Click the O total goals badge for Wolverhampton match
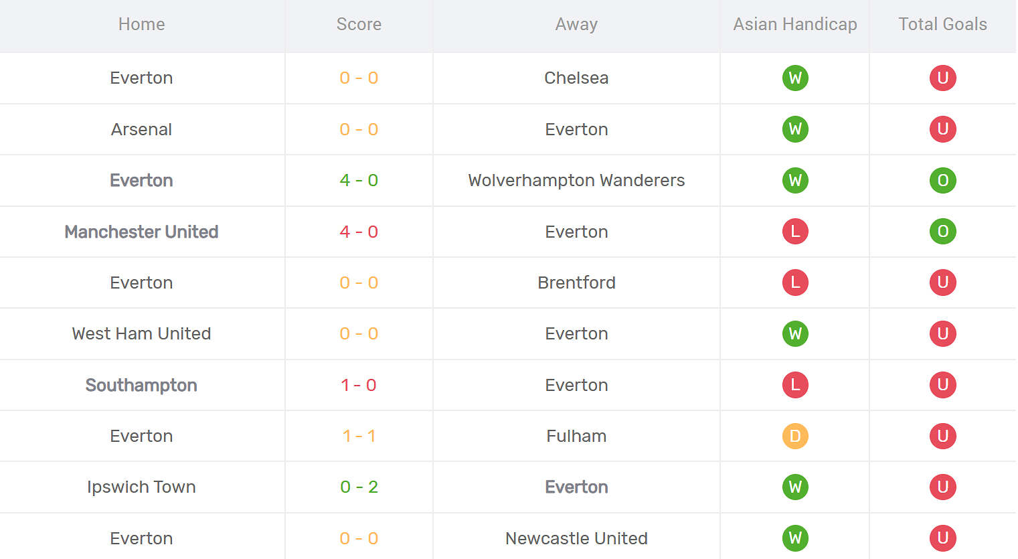1018x559 pixels. tap(942, 181)
